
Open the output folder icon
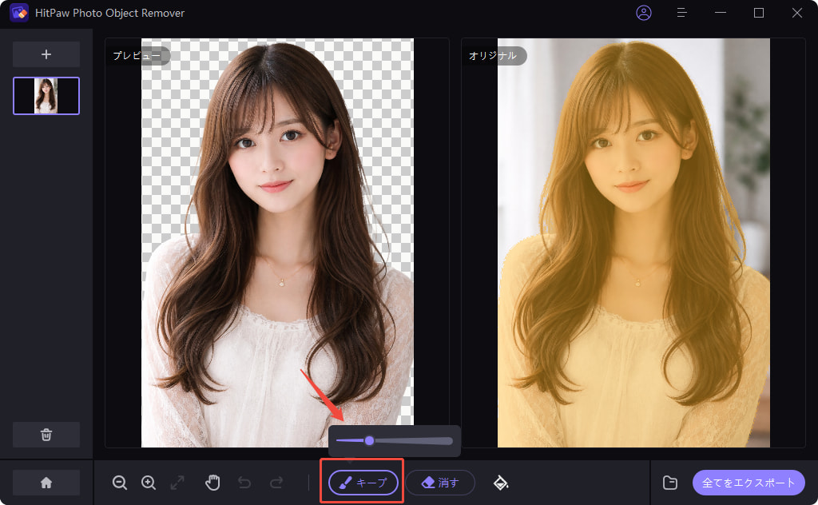click(670, 483)
